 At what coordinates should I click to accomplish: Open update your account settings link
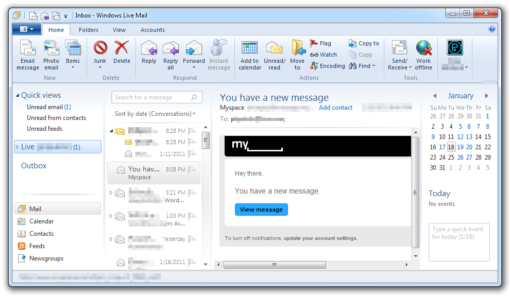pyautogui.click(x=320, y=238)
